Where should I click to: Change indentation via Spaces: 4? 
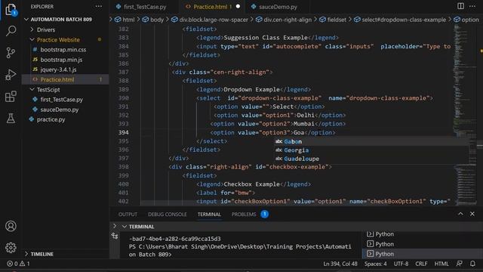pyautogui.click(x=376, y=264)
